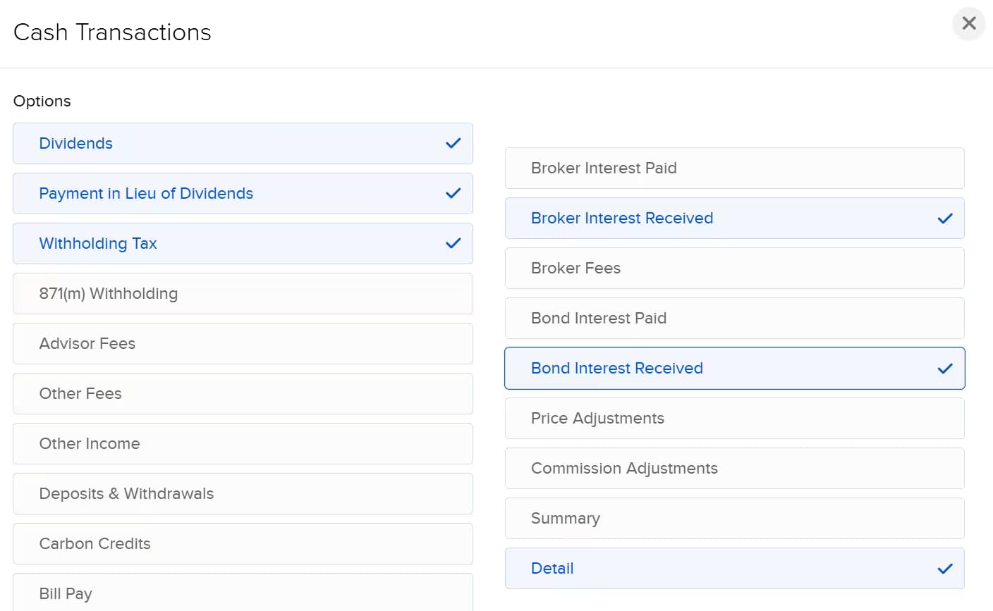The width and height of the screenshot is (993, 611).
Task: Toggle off Withholding Tax option
Action: (243, 244)
